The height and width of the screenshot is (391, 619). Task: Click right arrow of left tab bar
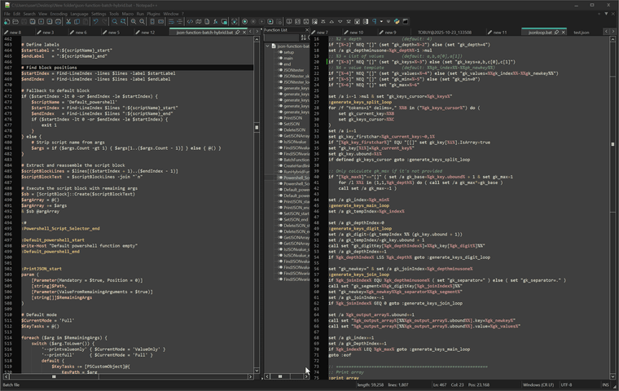point(257,31)
